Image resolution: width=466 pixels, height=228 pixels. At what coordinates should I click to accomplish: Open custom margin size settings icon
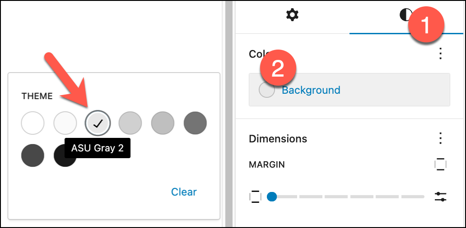[x=440, y=196]
